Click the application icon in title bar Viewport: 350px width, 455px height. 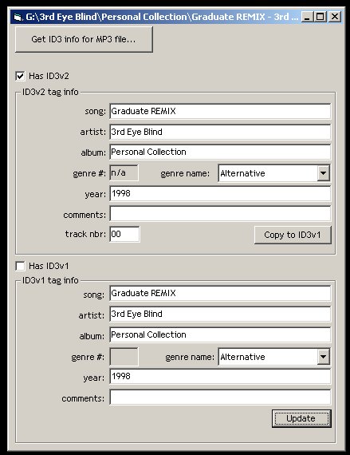pos(18,17)
